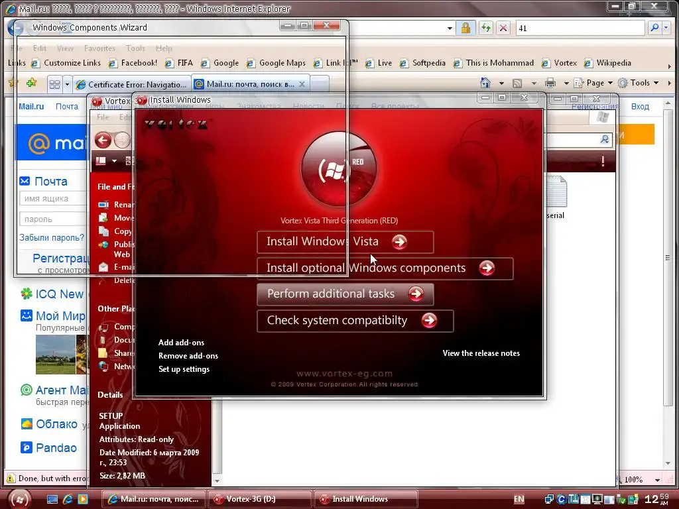679x509 pixels.
Task: Choose Perform additional tasks
Action: 345,294
